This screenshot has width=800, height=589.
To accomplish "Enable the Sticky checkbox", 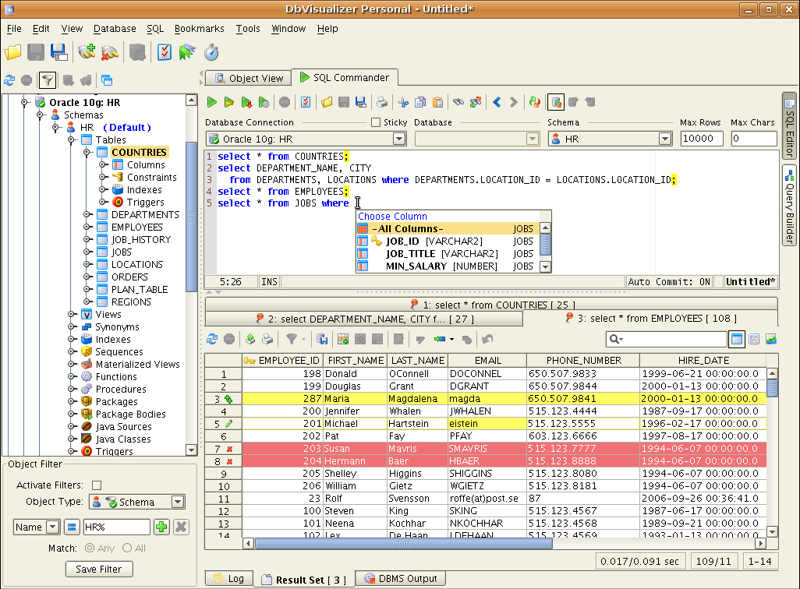I will pyautogui.click(x=376, y=122).
